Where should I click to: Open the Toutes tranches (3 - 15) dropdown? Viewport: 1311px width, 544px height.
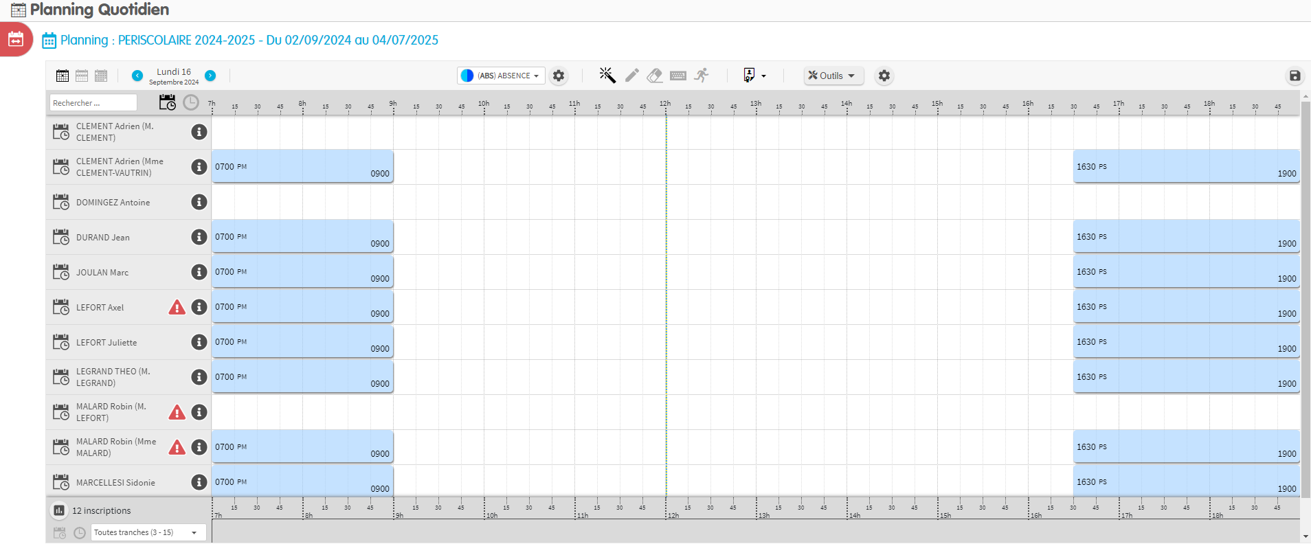click(x=148, y=532)
